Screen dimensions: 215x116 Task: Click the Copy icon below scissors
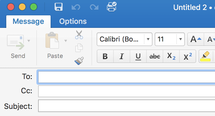click(x=79, y=48)
